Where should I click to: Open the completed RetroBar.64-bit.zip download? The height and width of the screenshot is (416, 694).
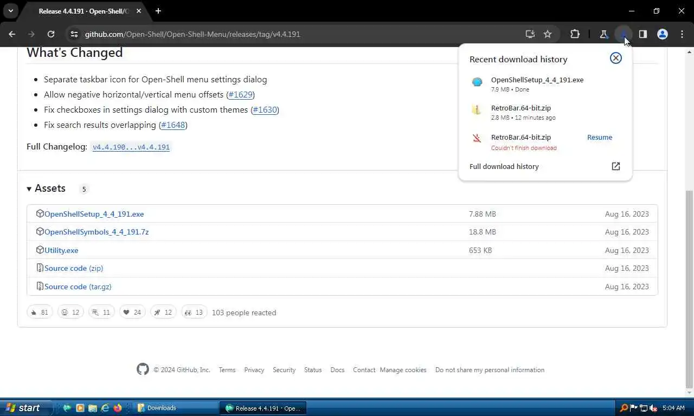click(x=545, y=112)
